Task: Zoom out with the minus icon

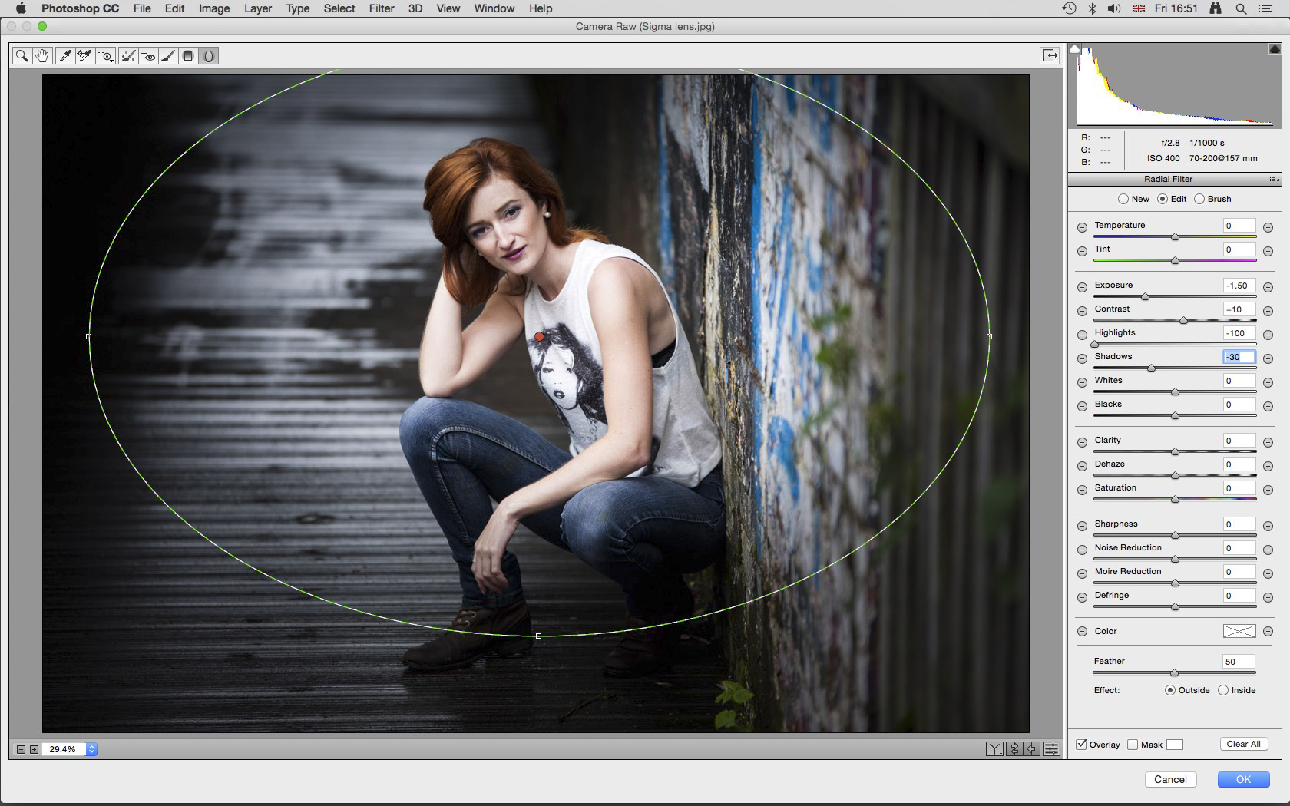Action: [x=21, y=749]
